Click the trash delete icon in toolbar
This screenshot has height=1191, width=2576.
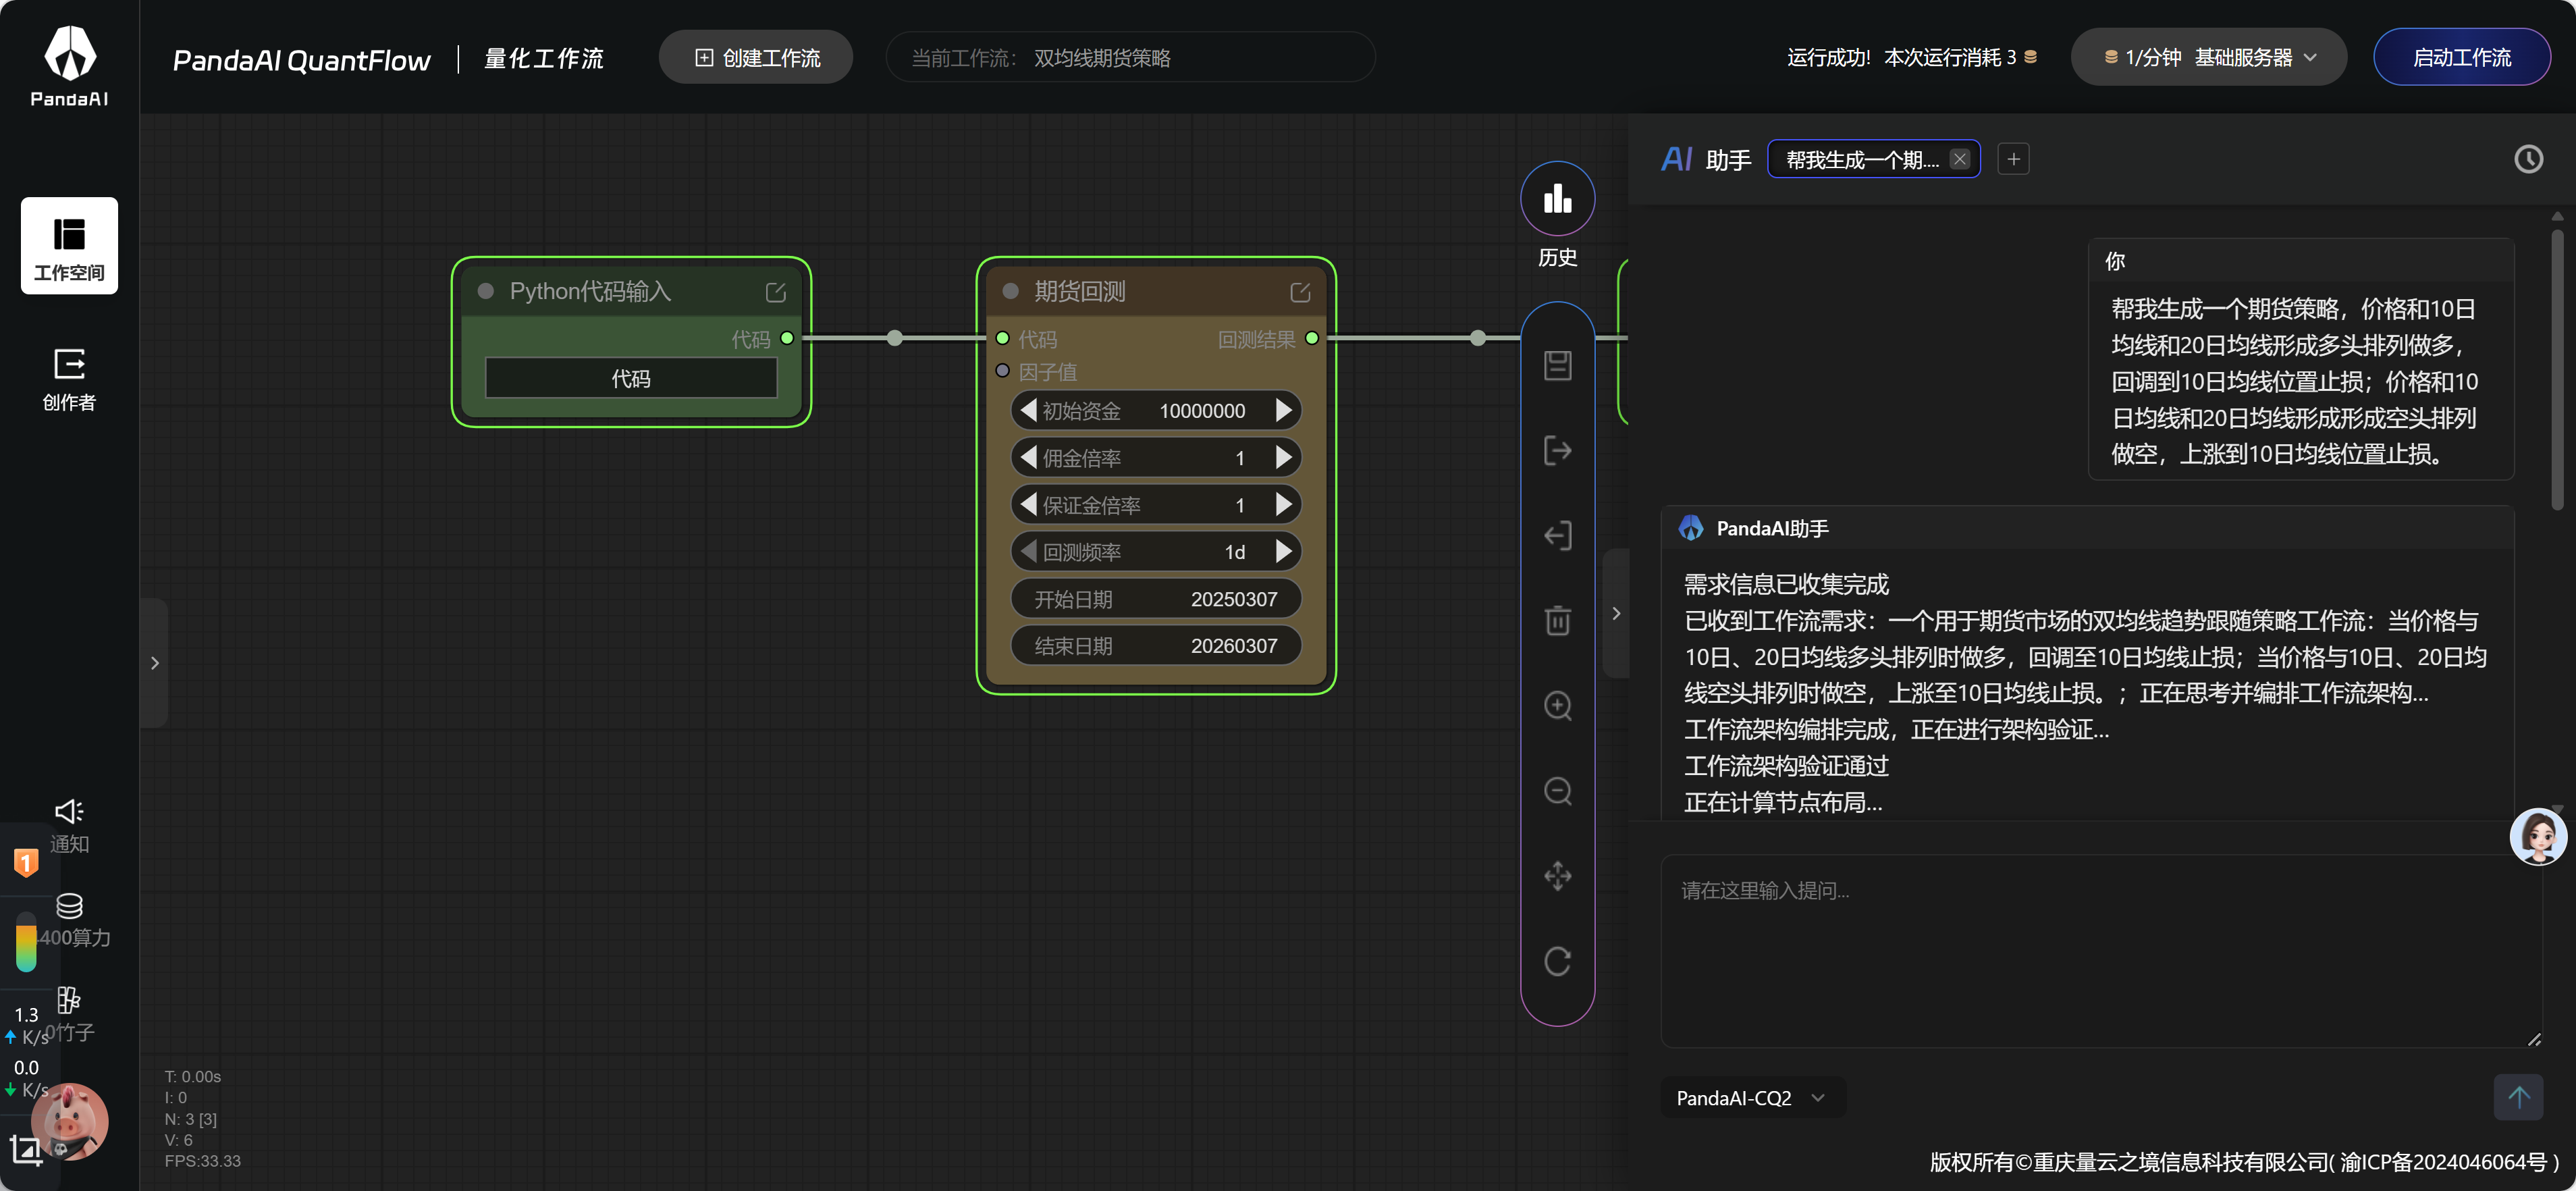(1557, 621)
